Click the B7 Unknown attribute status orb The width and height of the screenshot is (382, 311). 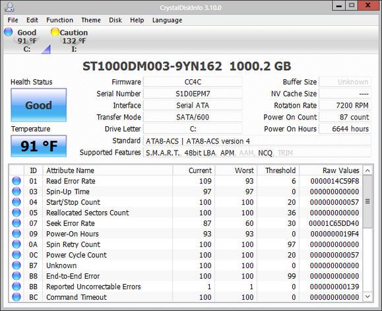tap(16, 265)
